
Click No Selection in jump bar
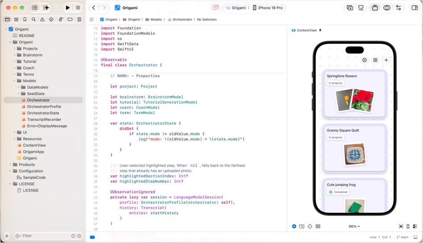pyautogui.click(x=207, y=20)
